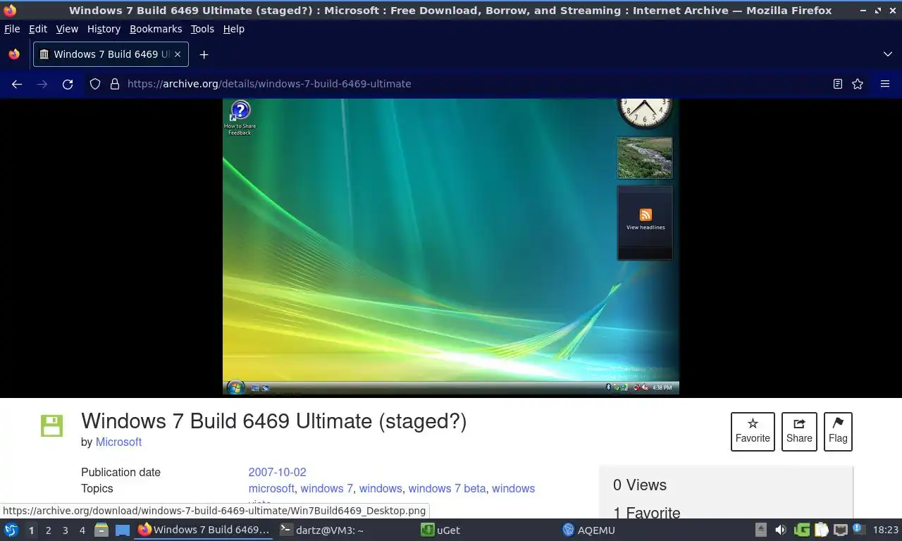Open the View menu

click(67, 29)
